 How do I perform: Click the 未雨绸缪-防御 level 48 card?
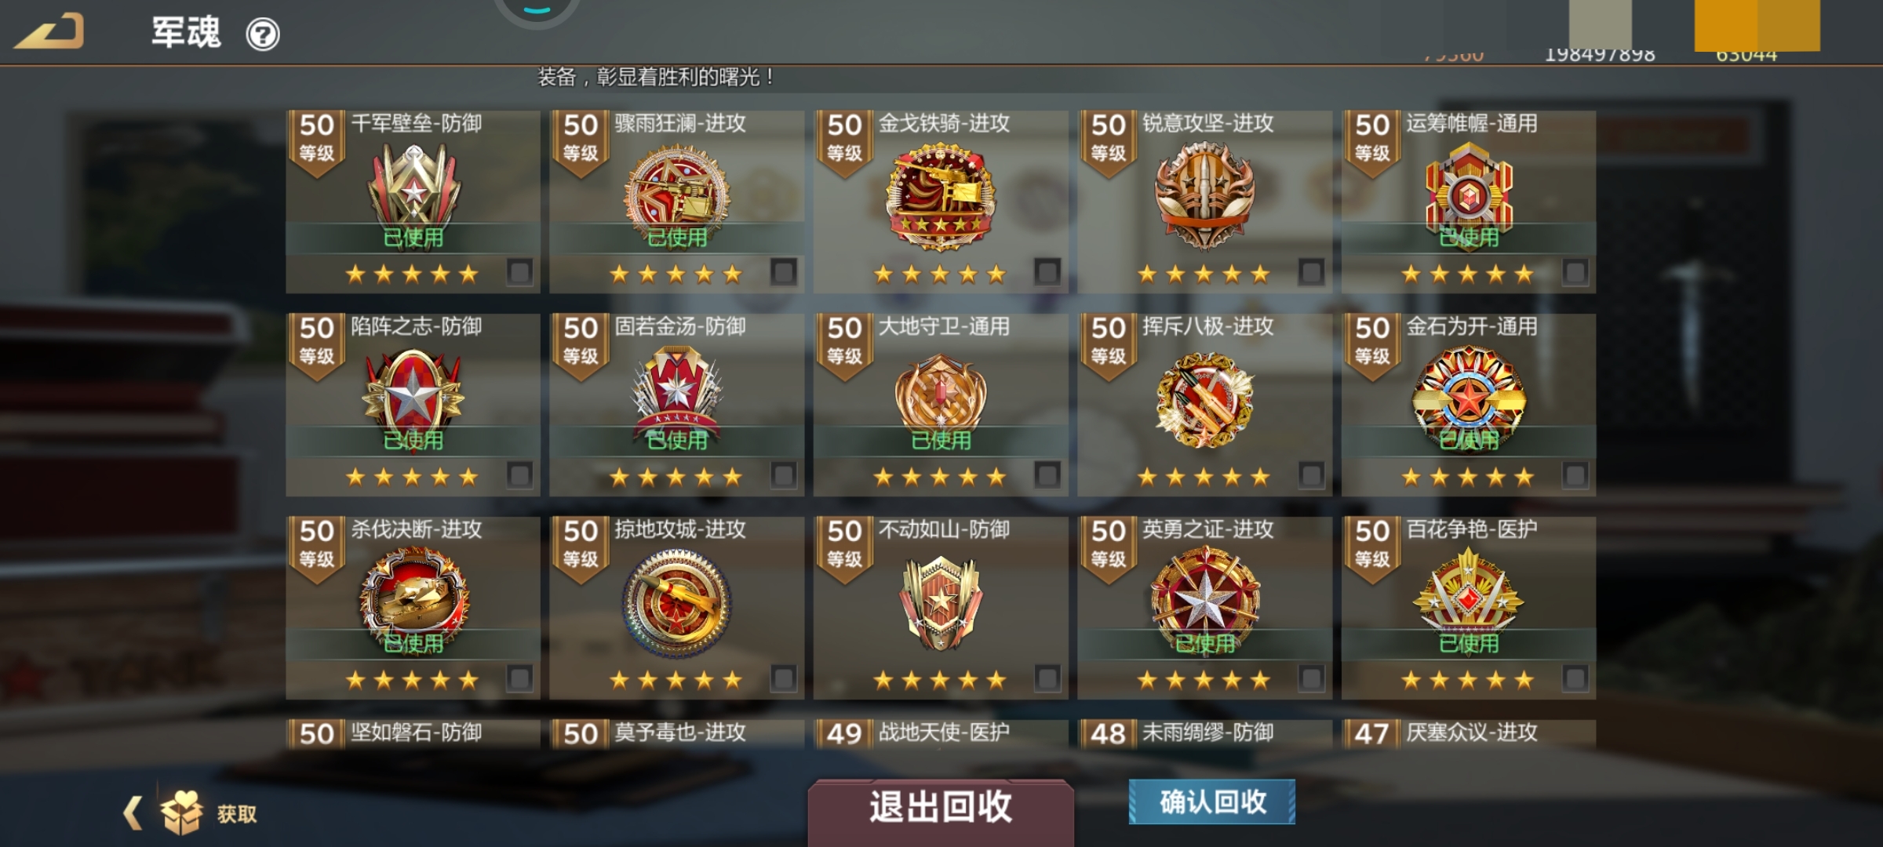(x=1204, y=734)
